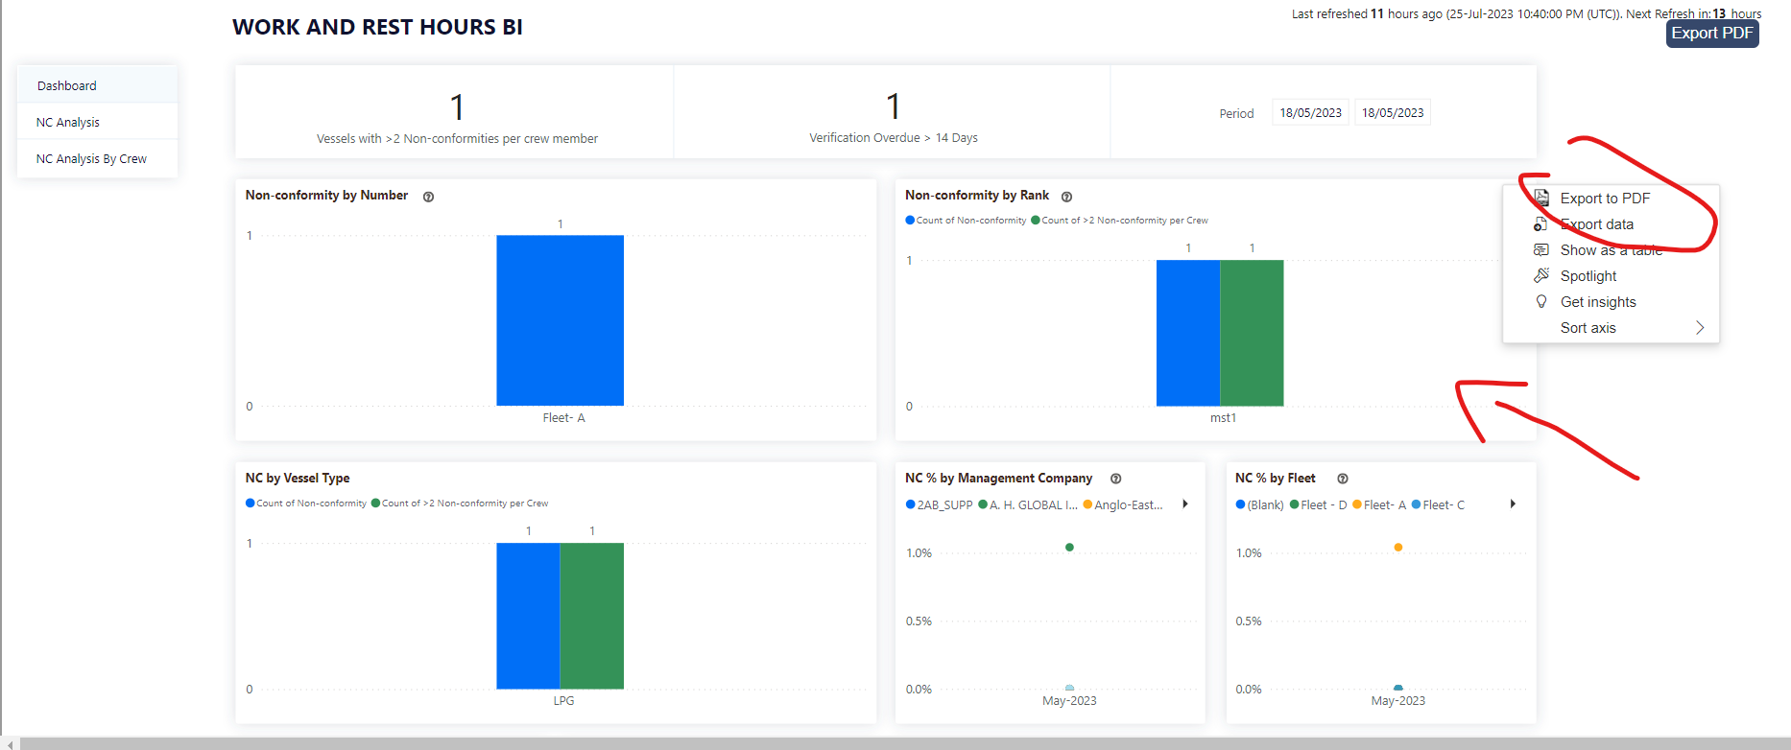The height and width of the screenshot is (750, 1791).
Task: Click help icon beside NC % by Management Company
Action: point(1116,479)
